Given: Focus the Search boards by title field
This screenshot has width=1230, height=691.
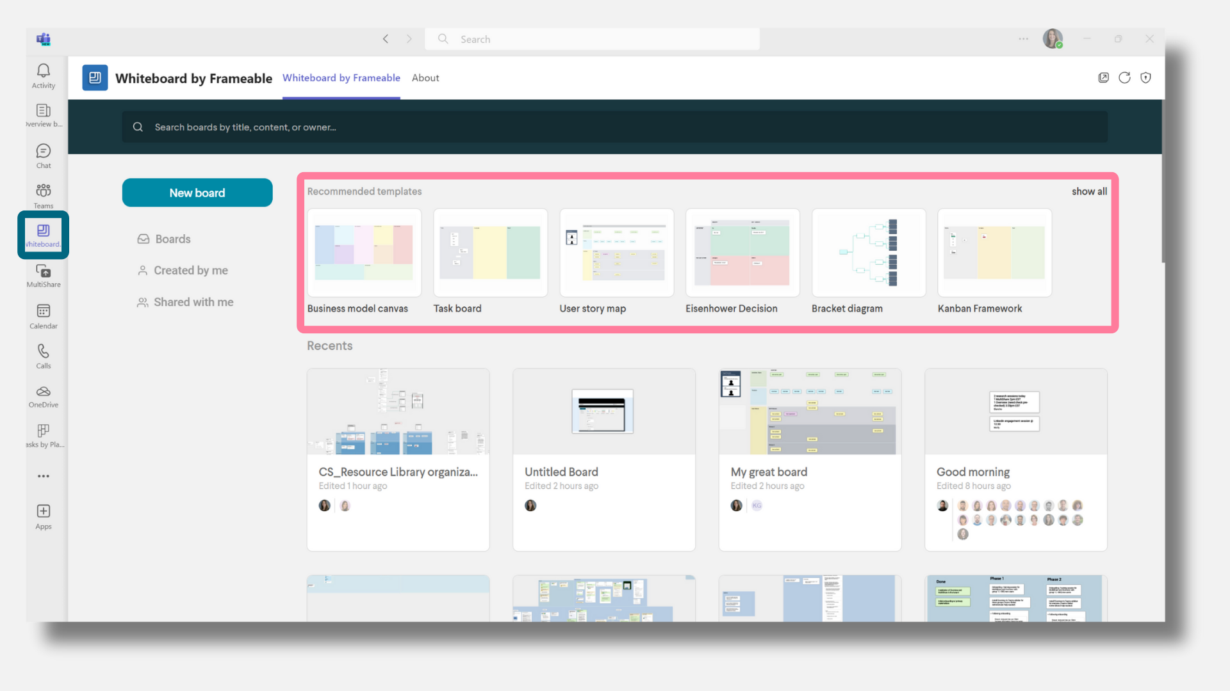Looking at the screenshot, I should 615,127.
